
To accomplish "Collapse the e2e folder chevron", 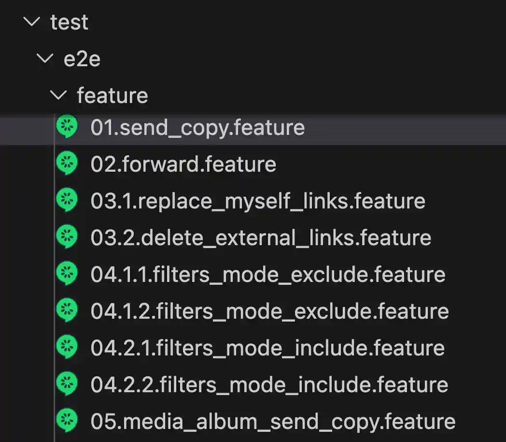I will [45, 59].
